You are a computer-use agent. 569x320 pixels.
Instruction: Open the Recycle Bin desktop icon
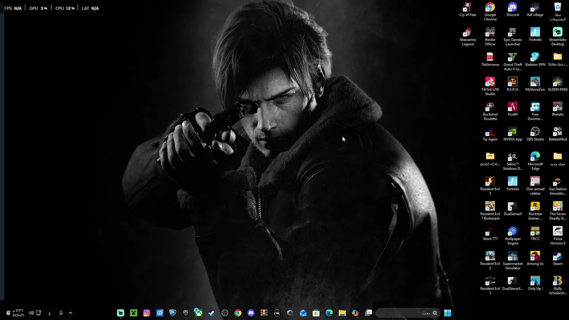[557, 12]
